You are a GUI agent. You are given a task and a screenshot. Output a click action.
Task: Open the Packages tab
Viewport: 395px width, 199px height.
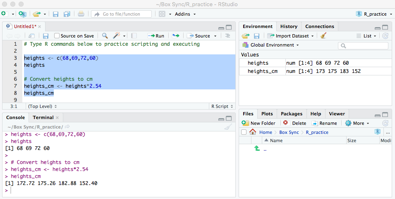291,114
